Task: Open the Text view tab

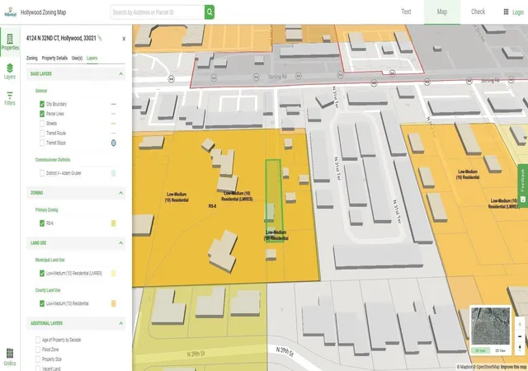Action: (x=406, y=12)
